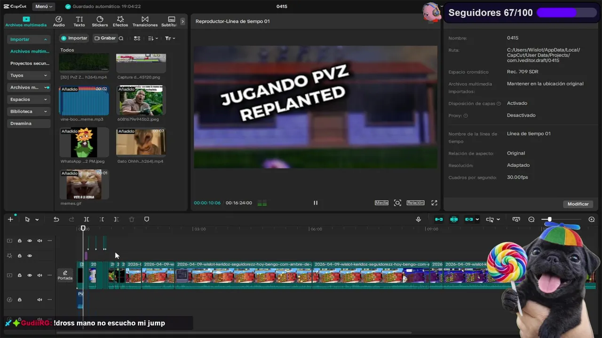Open the timeline preview zoom-to-fit icon
602x338 pixels.
pos(516,219)
